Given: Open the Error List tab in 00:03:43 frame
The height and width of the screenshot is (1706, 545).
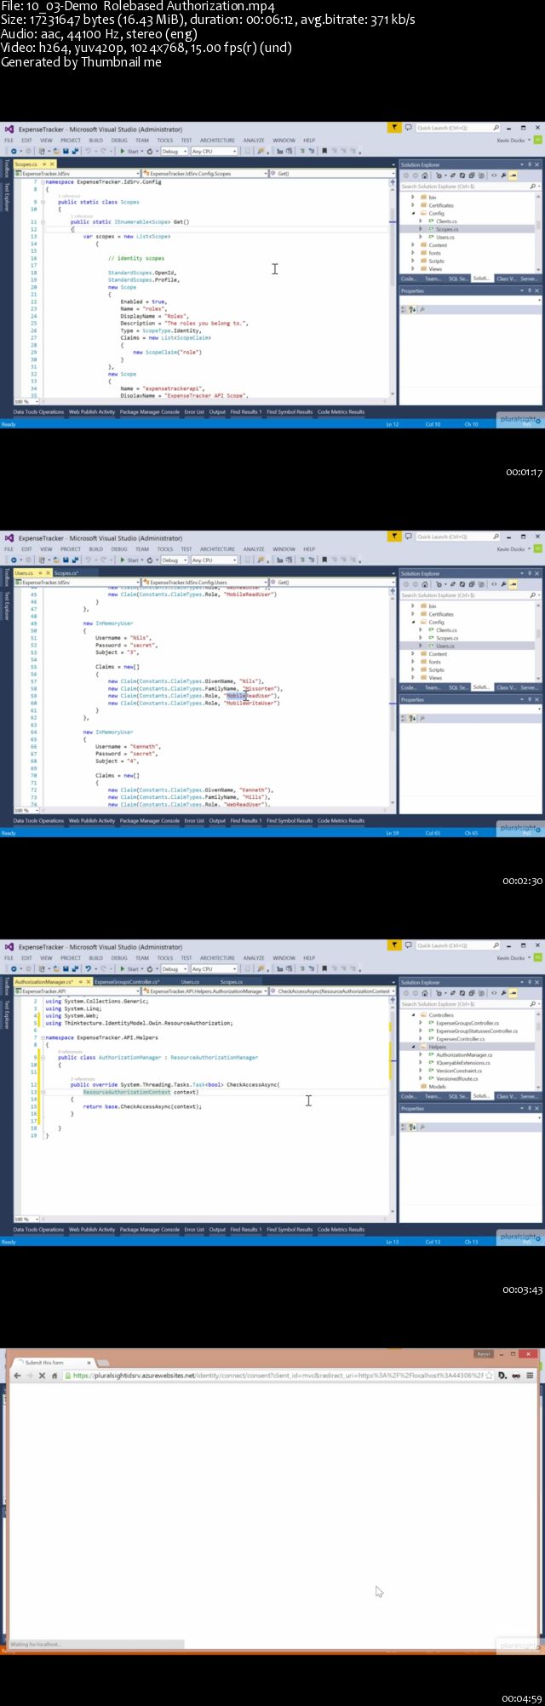Looking at the screenshot, I should coord(194,1230).
